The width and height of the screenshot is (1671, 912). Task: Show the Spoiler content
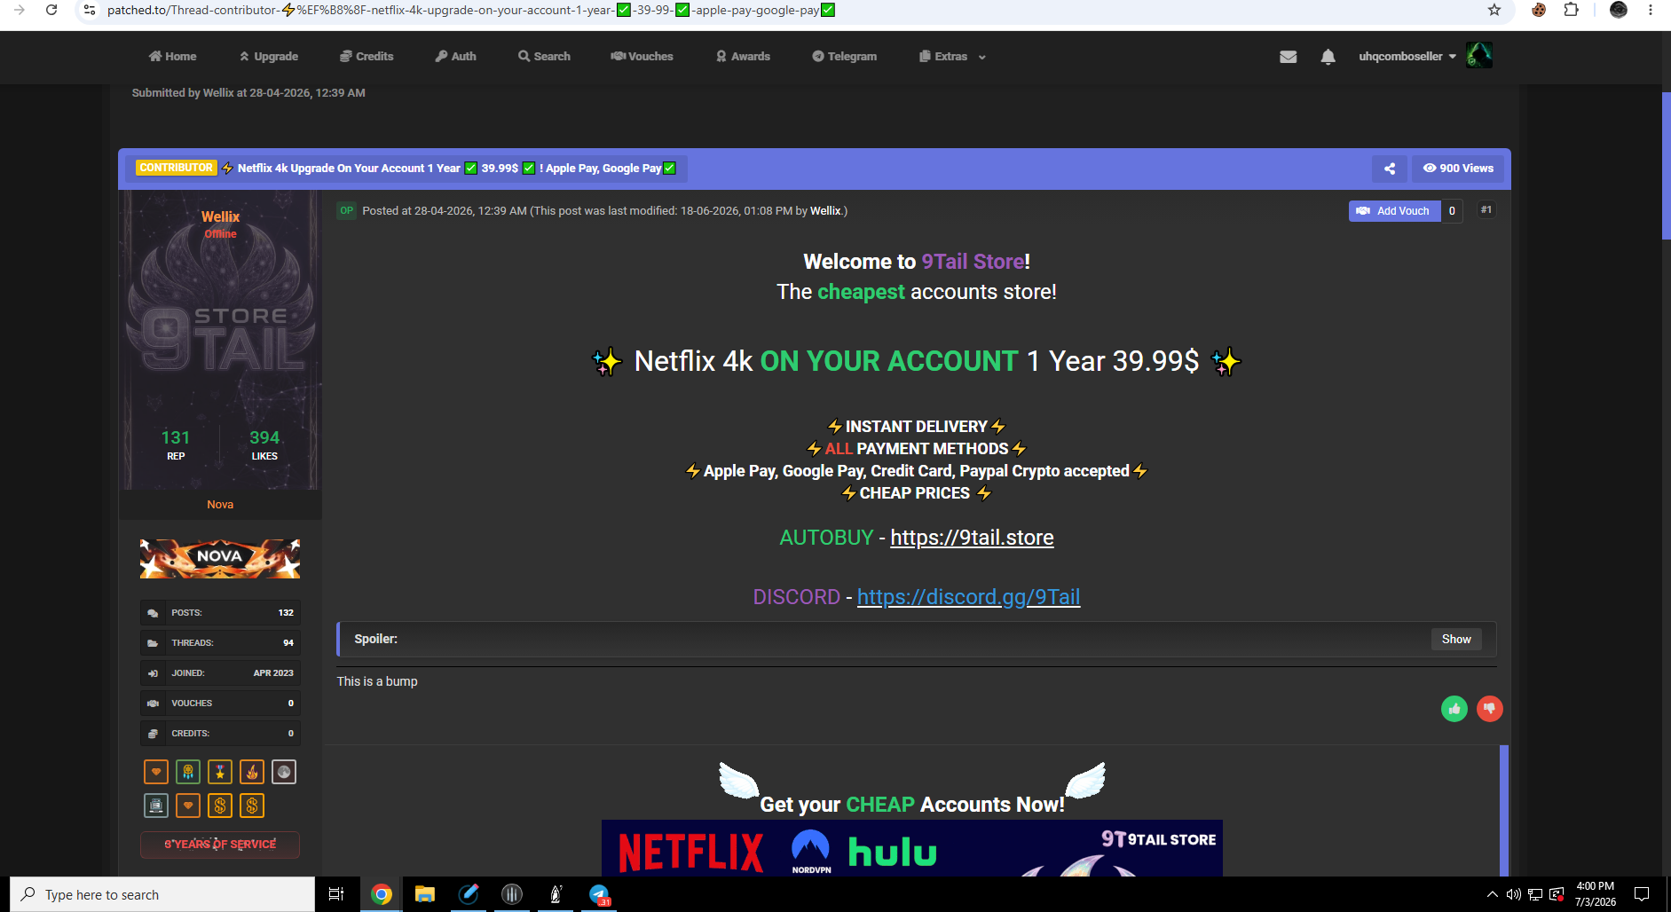(x=1456, y=640)
